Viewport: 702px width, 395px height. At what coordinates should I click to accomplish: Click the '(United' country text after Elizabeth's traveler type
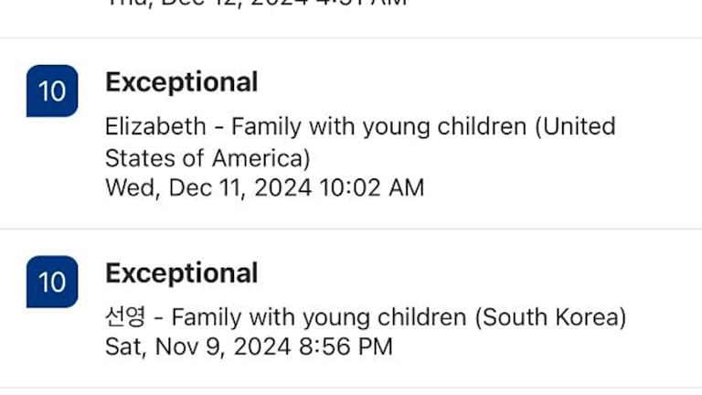pyautogui.click(x=575, y=126)
